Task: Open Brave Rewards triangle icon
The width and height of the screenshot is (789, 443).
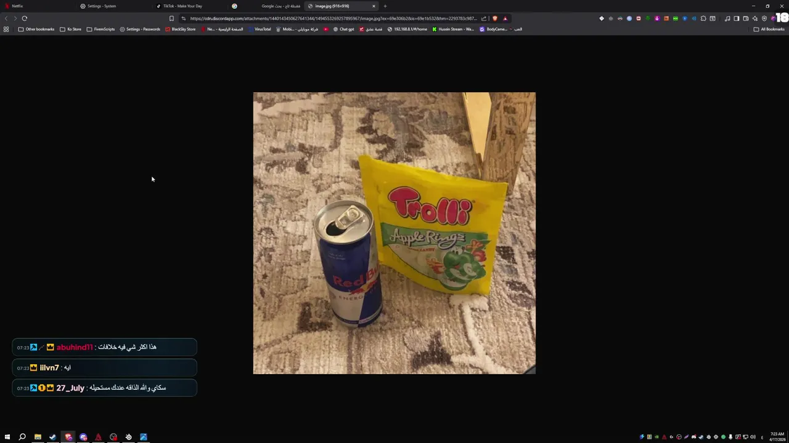Action: point(505,18)
